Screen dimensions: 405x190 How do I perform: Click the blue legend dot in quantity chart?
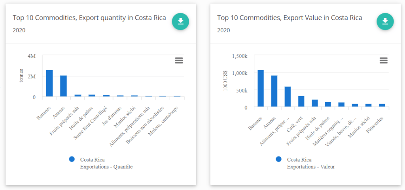click(72, 160)
